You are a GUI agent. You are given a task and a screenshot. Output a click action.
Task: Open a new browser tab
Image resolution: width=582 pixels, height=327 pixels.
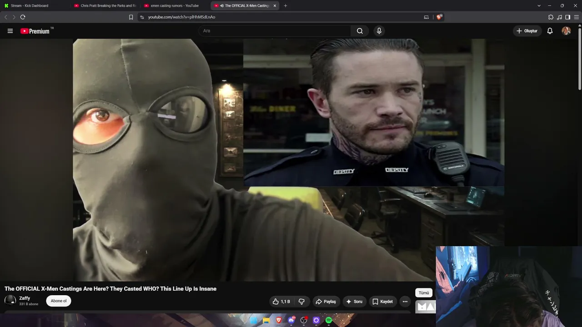(x=286, y=5)
